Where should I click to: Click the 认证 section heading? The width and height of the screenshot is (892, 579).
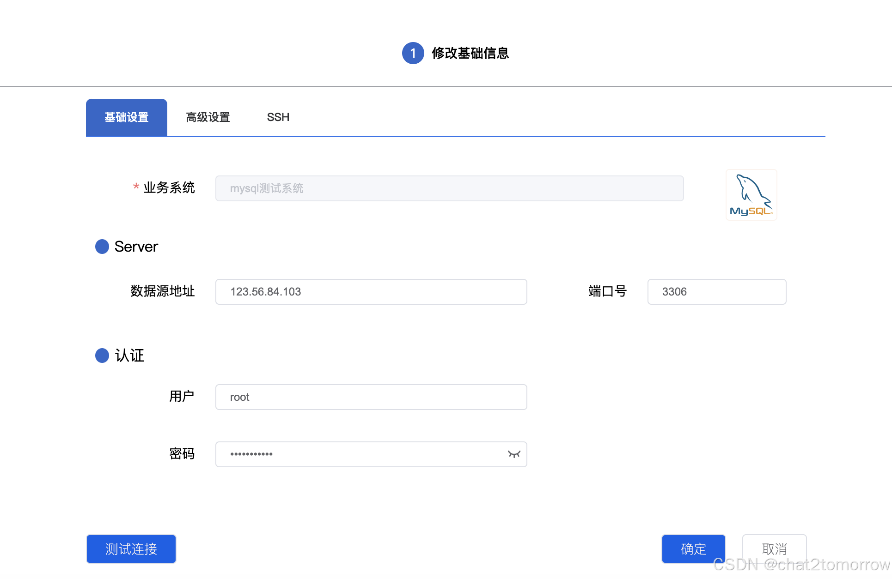tap(129, 356)
